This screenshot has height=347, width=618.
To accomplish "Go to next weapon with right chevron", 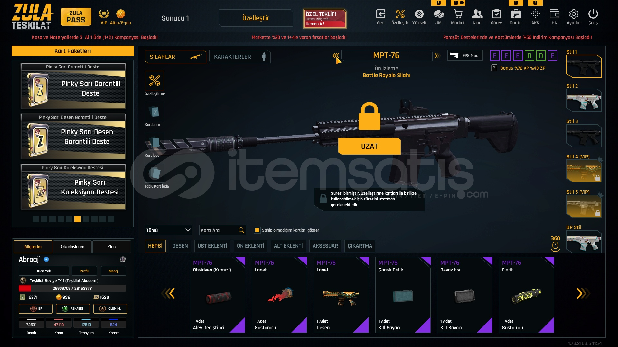I will (437, 56).
